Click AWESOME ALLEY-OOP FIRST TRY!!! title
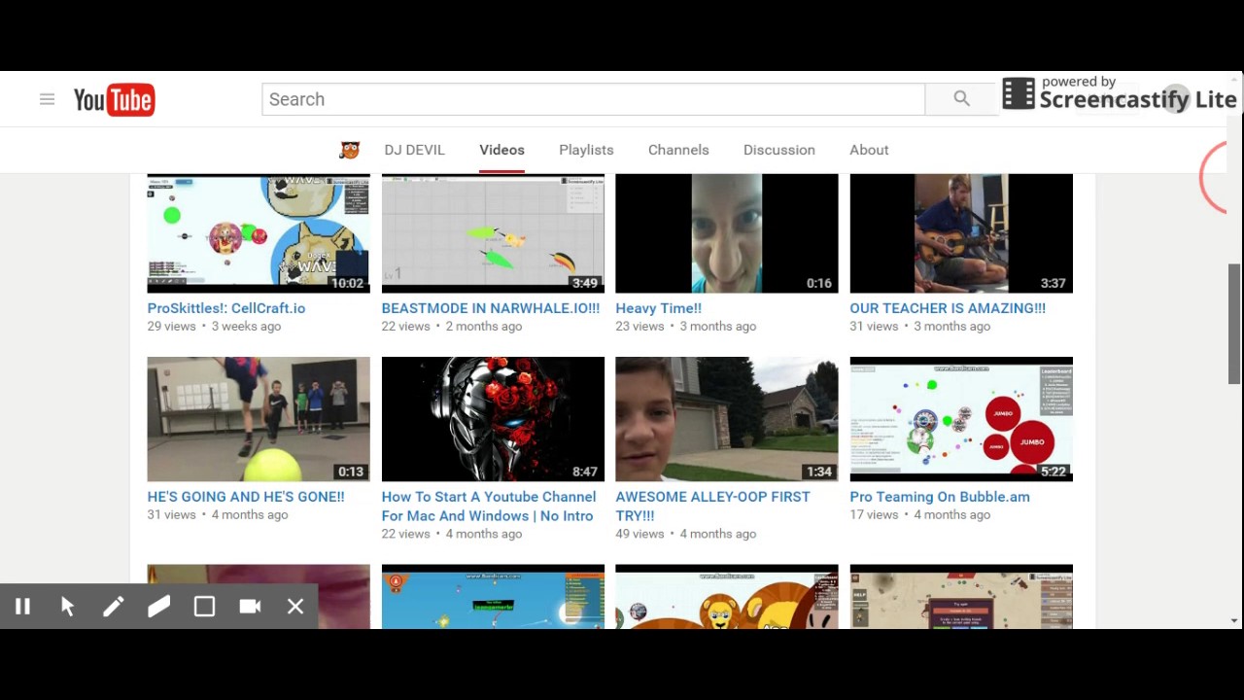1244x700 pixels. coord(712,507)
